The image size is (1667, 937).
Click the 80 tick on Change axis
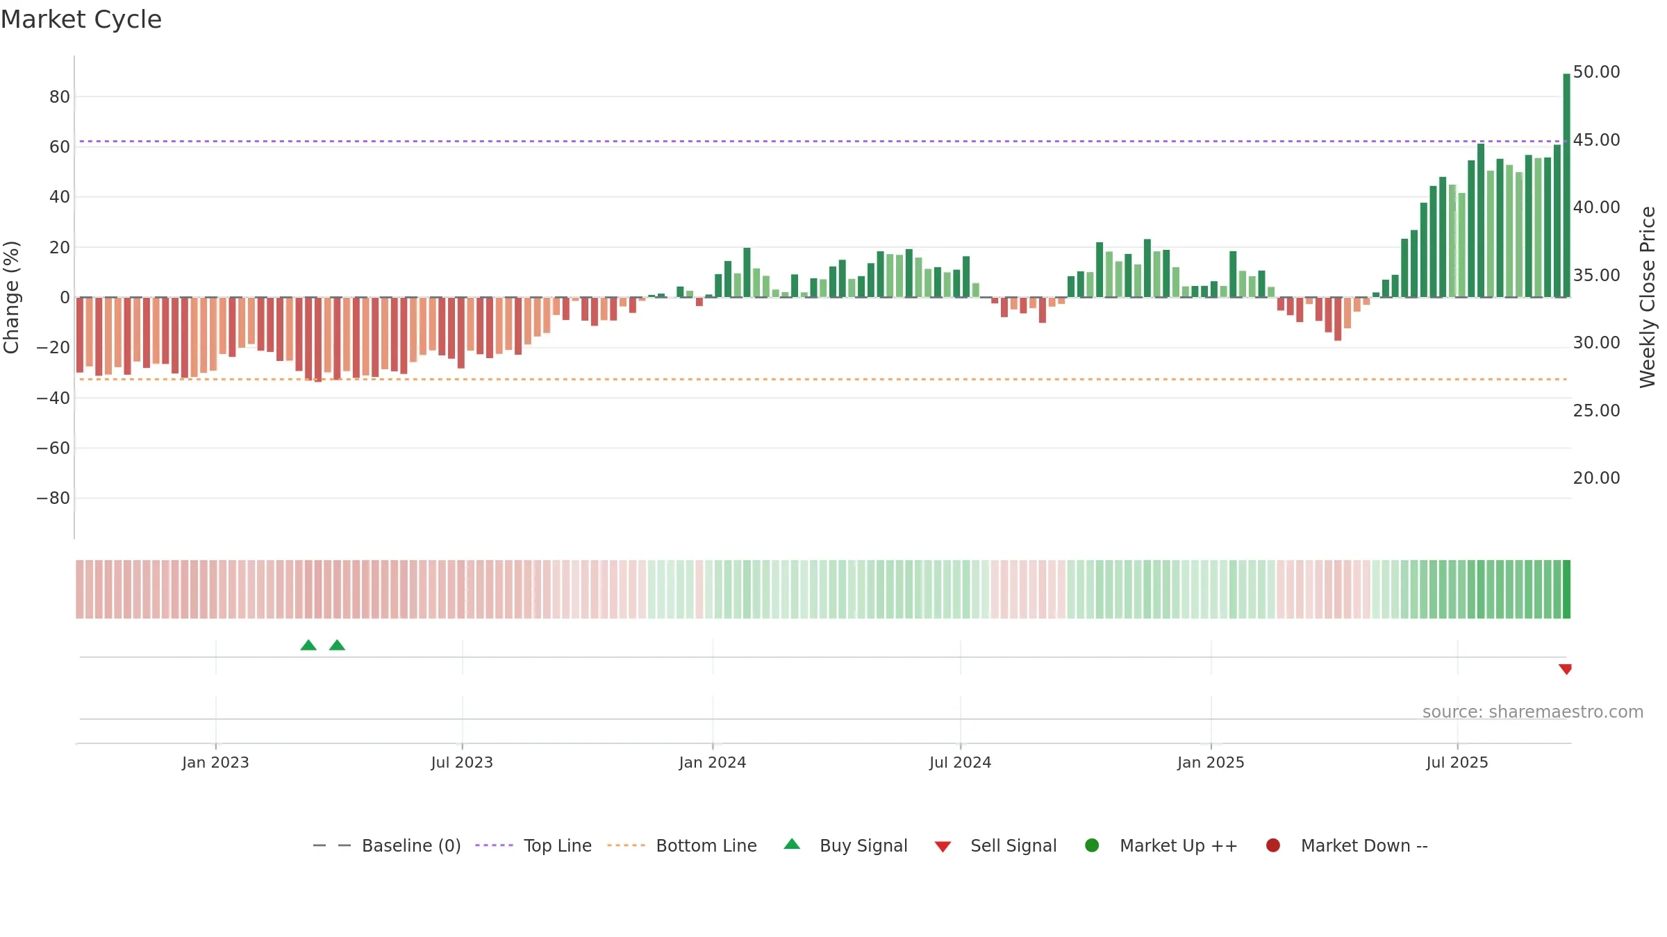pyautogui.click(x=60, y=96)
